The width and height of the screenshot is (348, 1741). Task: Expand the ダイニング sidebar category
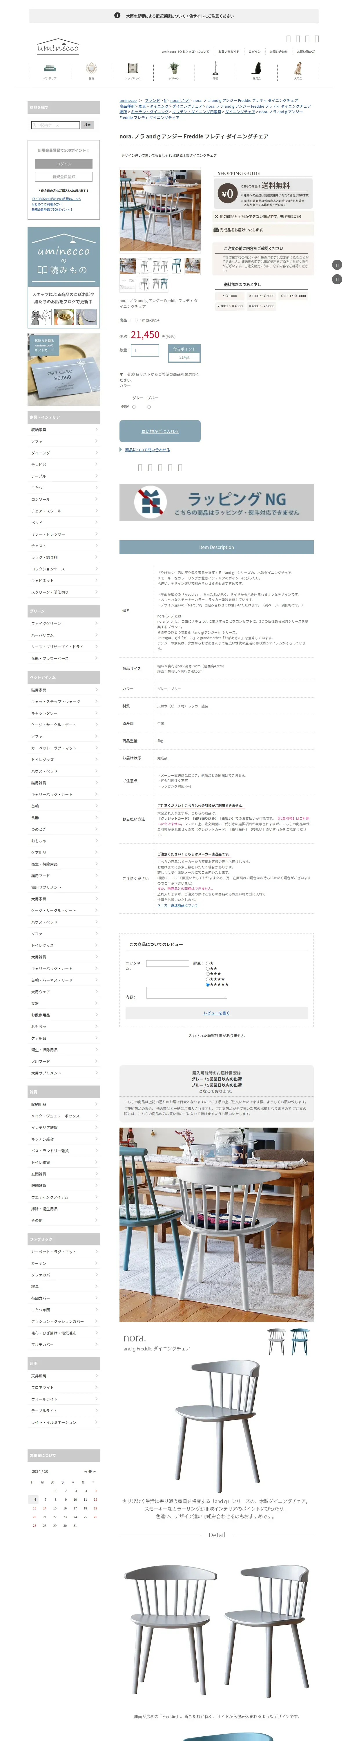64,453
